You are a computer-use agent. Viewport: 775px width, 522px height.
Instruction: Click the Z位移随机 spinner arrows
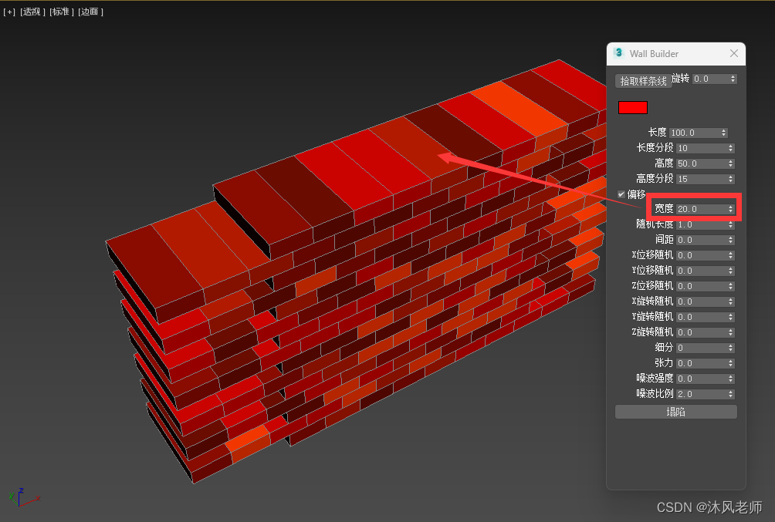point(730,286)
